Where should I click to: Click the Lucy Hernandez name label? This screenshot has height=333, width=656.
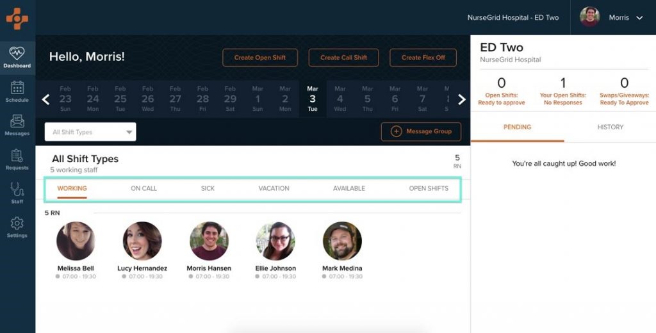[x=142, y=268]
